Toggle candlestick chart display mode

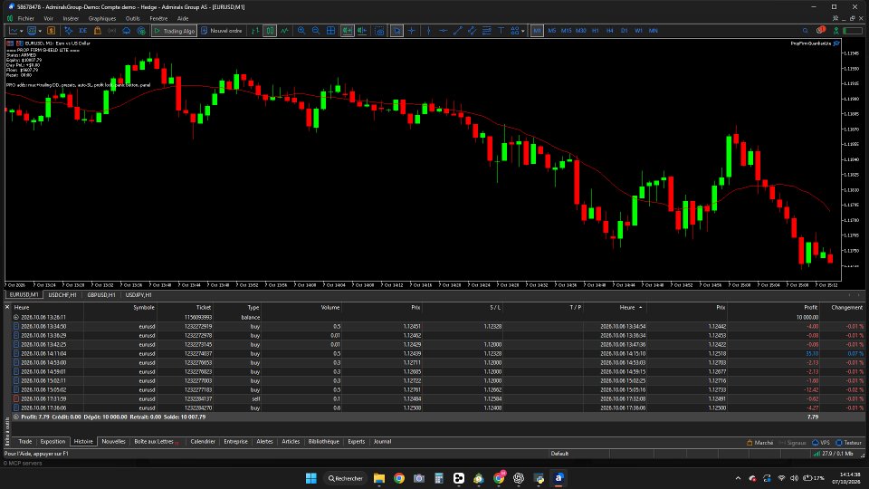[270, 31]
